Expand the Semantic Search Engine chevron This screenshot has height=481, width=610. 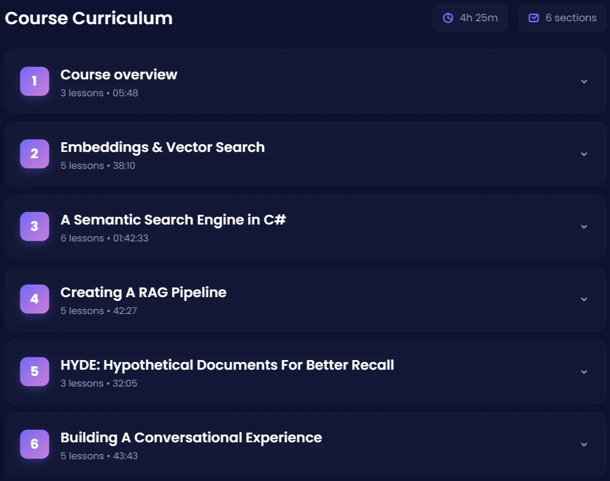click(x=584, y=227)
